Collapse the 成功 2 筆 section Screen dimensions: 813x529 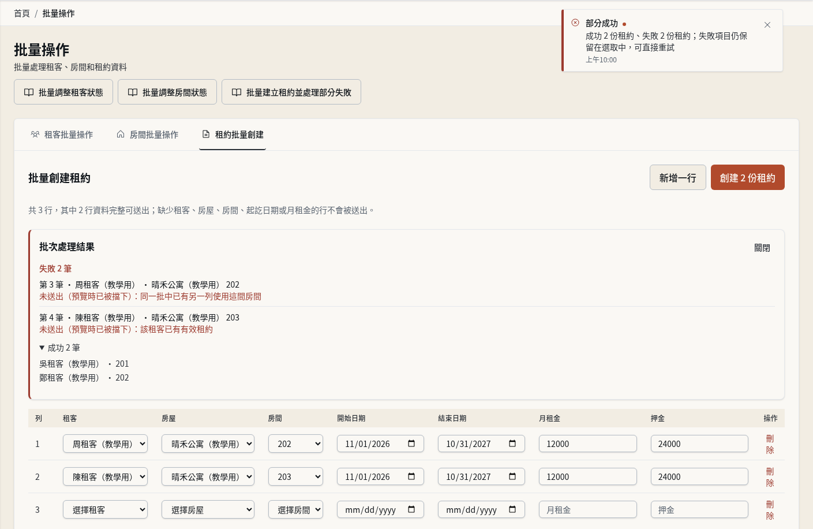[x=59, y=348]
